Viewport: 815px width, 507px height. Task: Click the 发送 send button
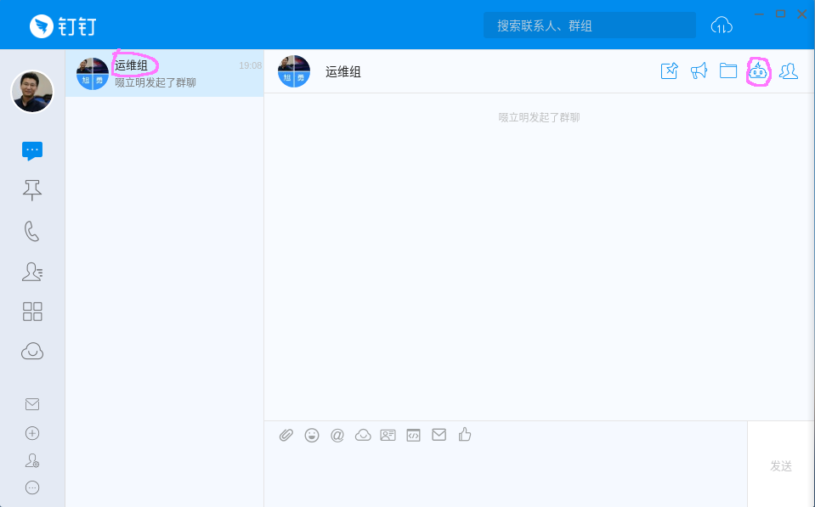[780, 466]
